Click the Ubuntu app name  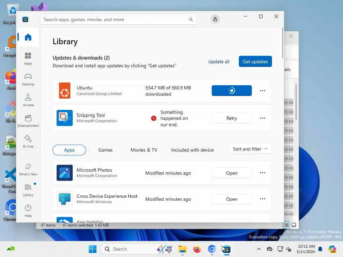(84, 88)
